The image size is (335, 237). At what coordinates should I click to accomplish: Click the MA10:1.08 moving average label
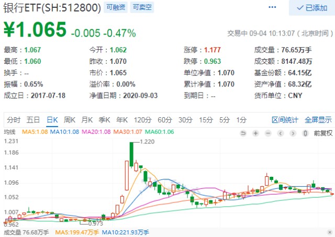[x=64, y=132]
